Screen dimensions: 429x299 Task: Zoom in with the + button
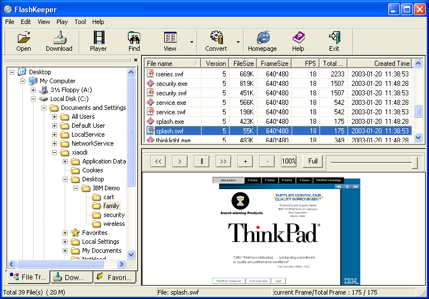[245, 161]
